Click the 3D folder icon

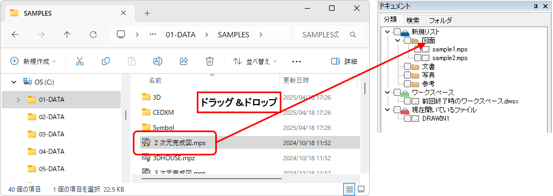146,97
